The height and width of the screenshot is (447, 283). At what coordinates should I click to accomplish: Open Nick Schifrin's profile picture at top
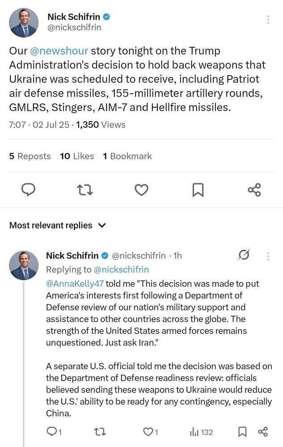pos(24,22)
